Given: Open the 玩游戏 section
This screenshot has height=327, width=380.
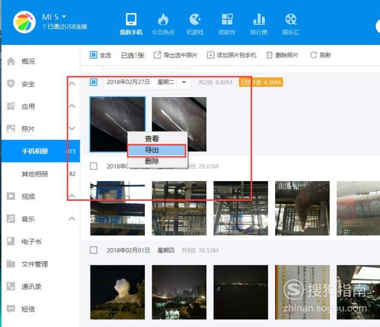Looking at the screenshot, I should (195, 24).
